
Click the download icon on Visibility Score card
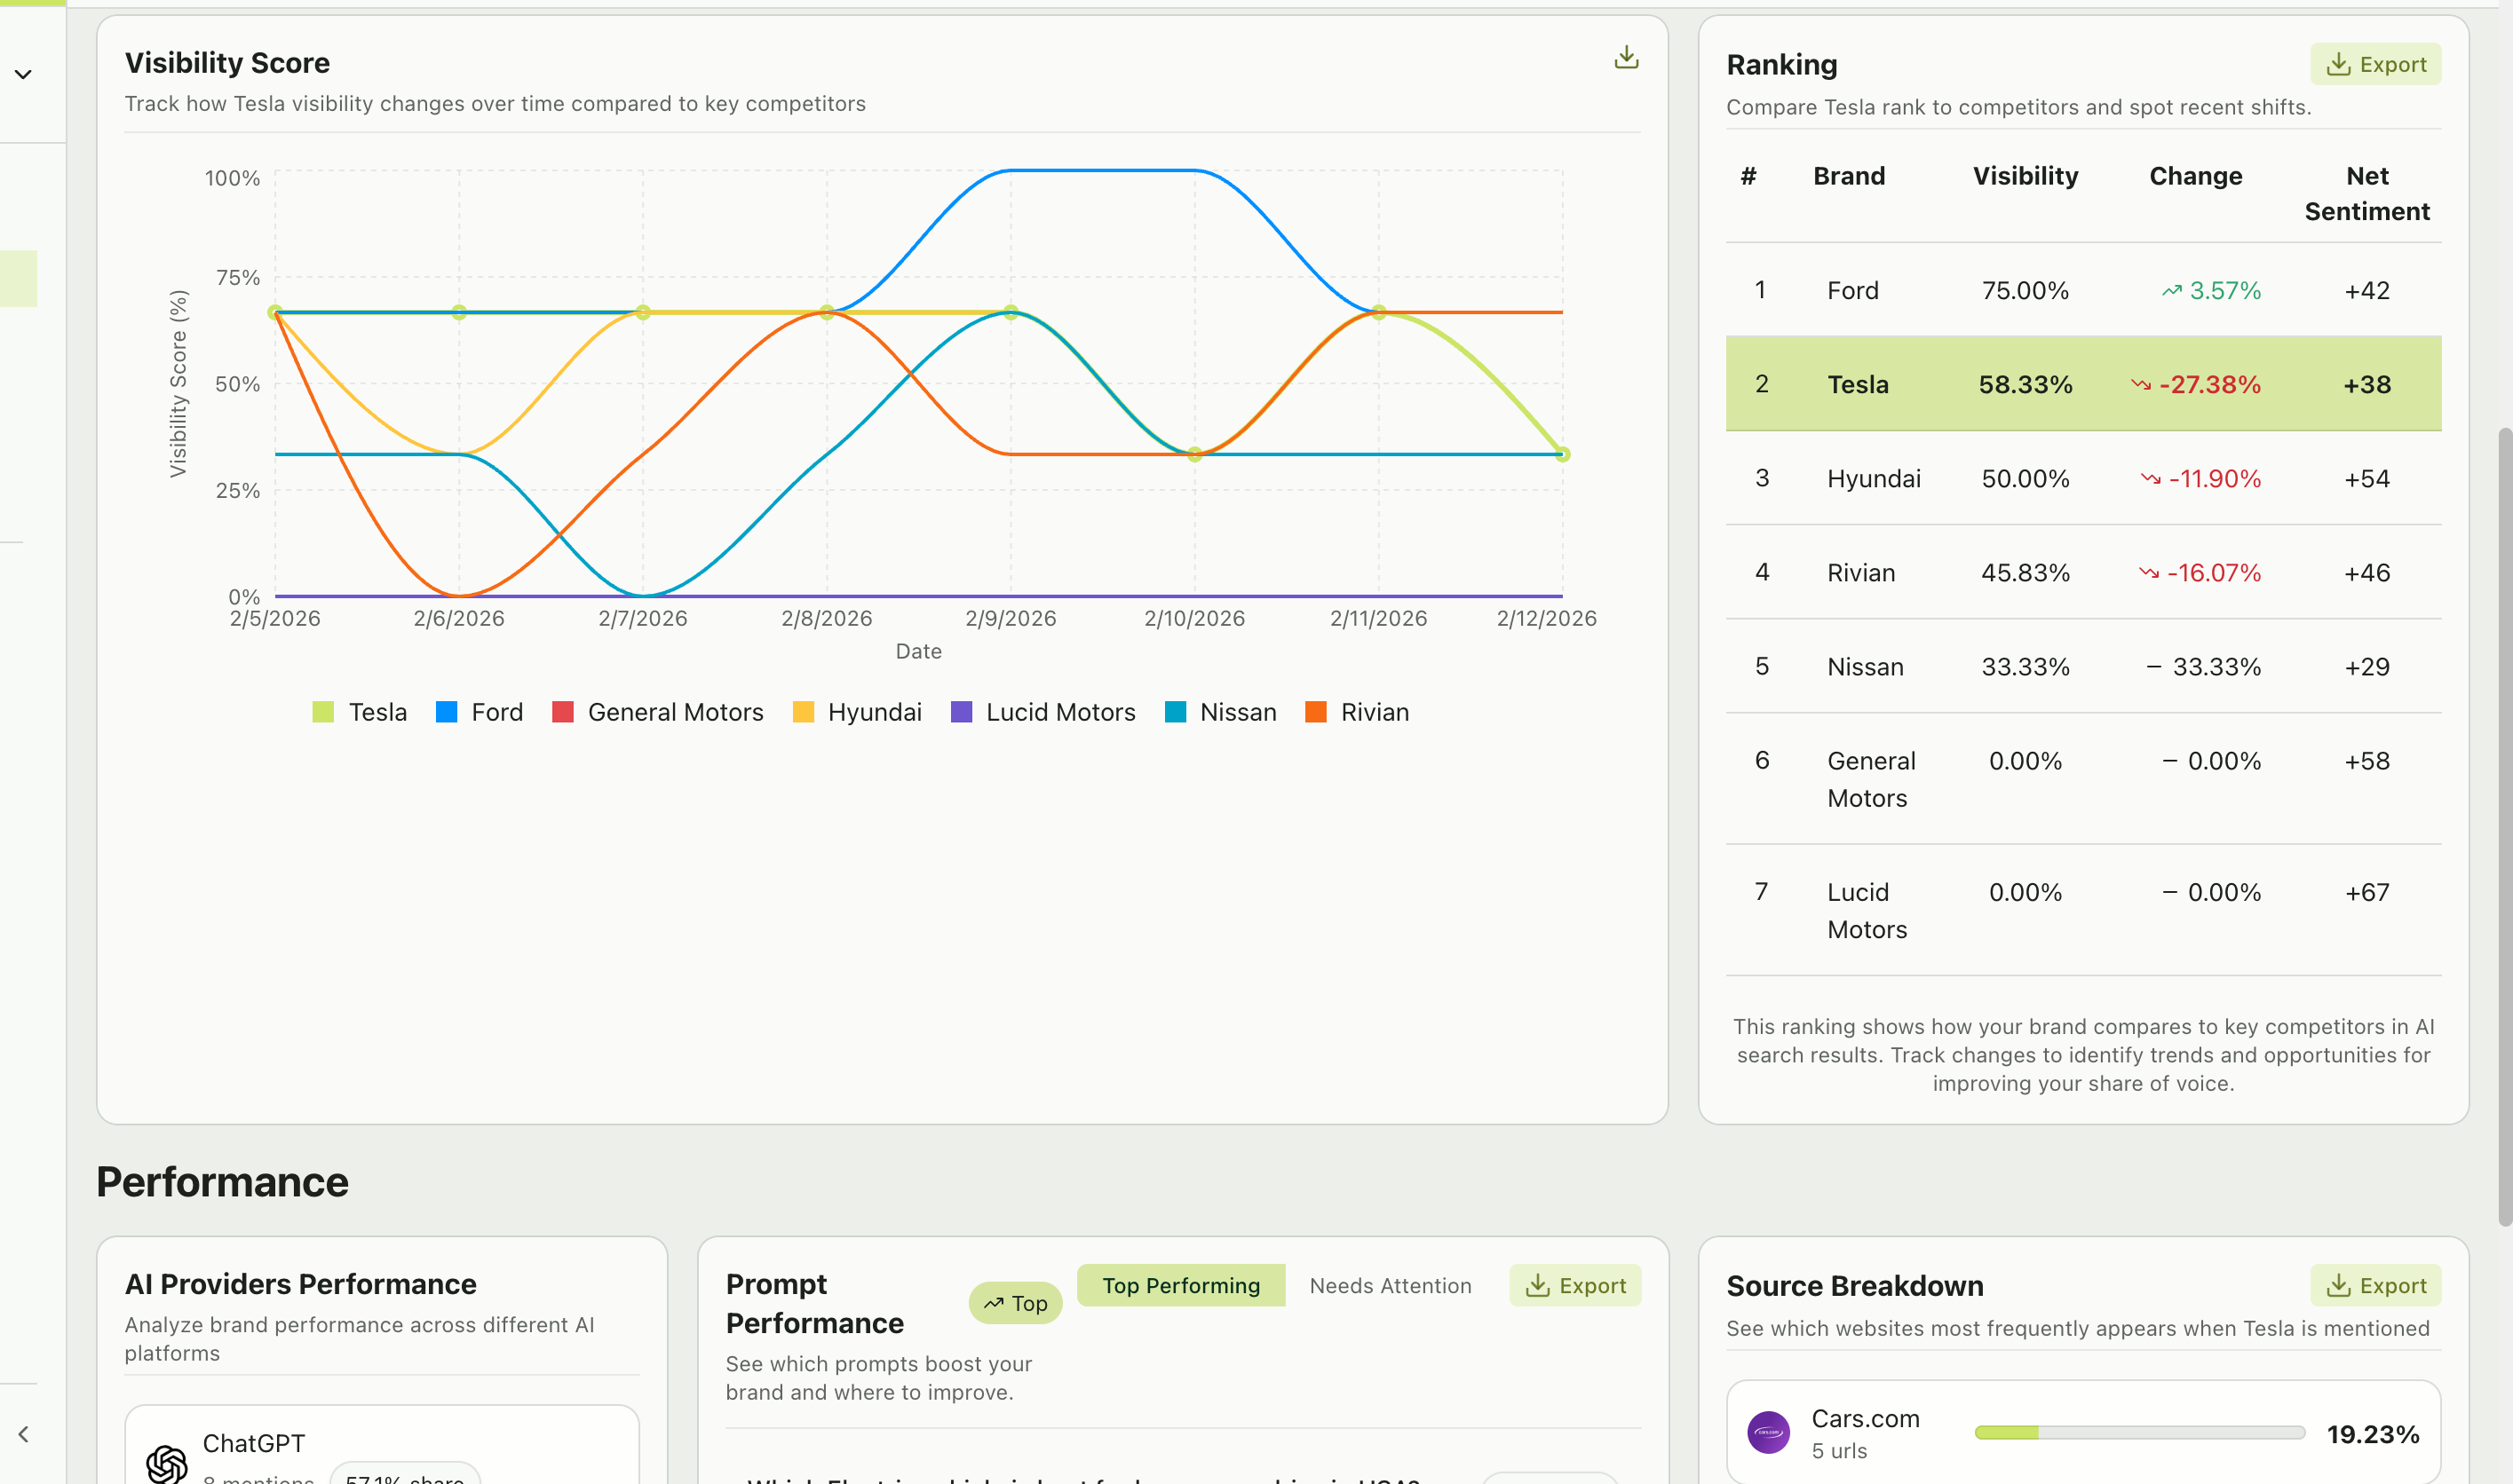(x=1626, y=58)
